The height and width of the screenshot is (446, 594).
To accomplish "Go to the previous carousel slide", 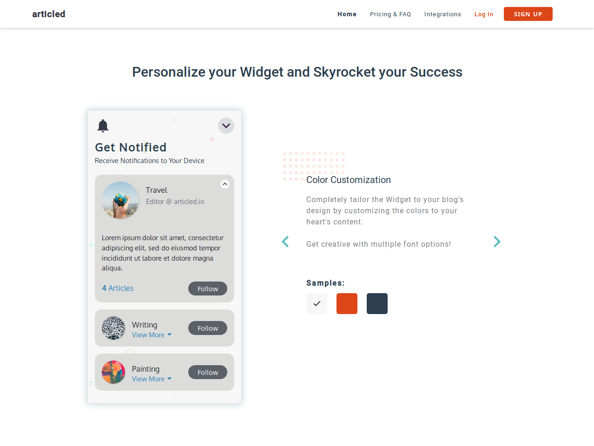I will point(285,242).
